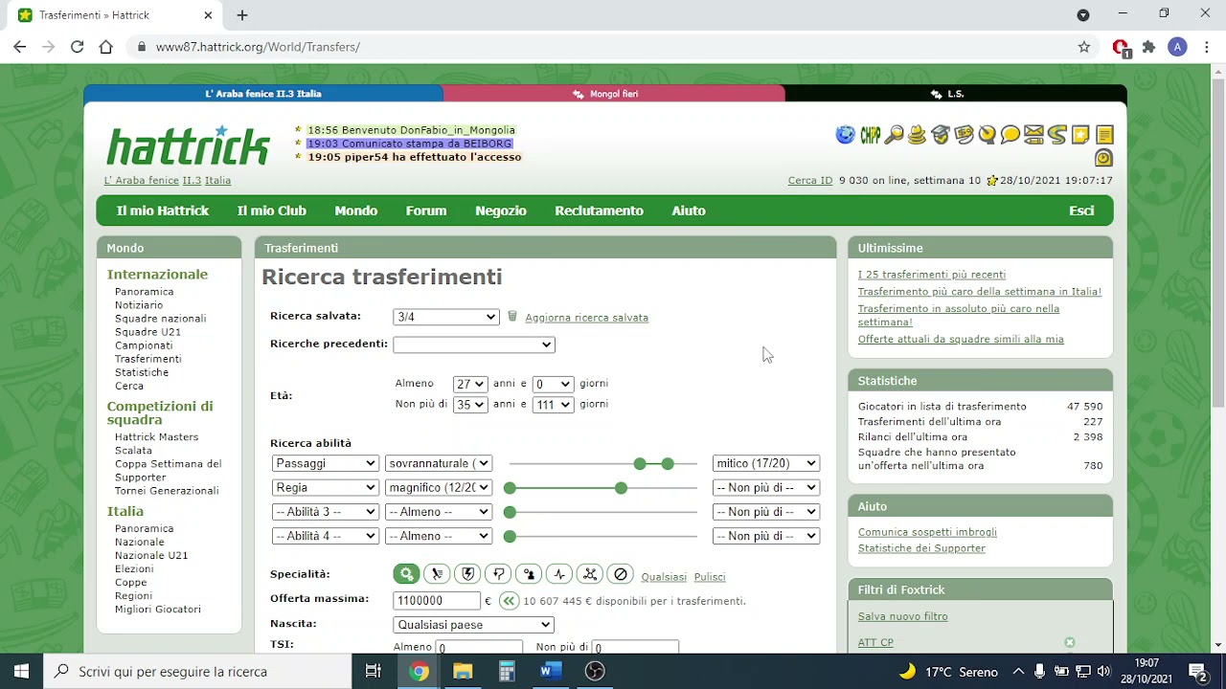Click Esci to log out

[x=1081, y=211]
